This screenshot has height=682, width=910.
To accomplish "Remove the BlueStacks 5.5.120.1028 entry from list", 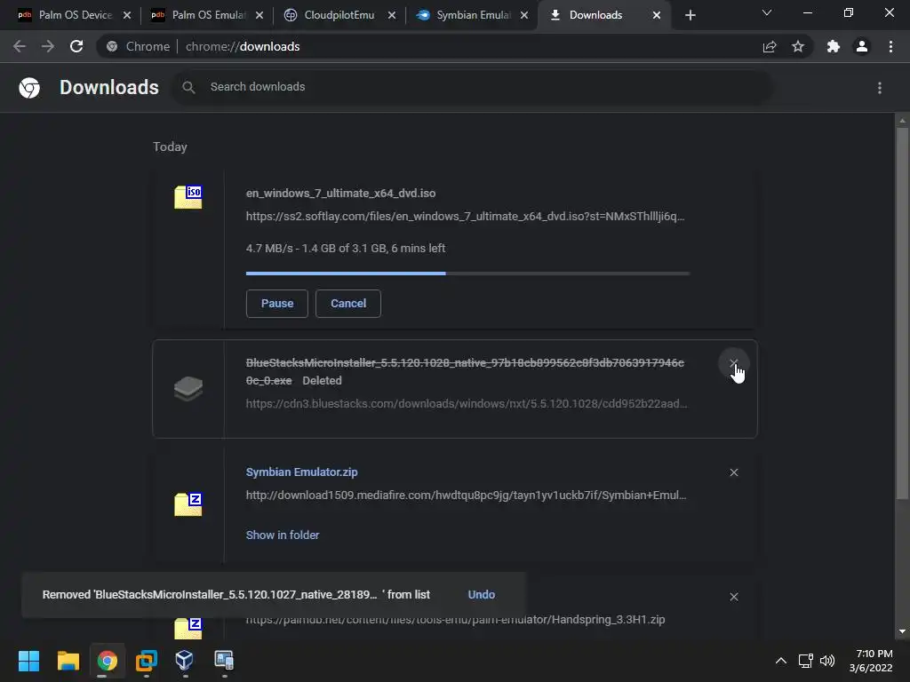I will [x=733, y=363].
